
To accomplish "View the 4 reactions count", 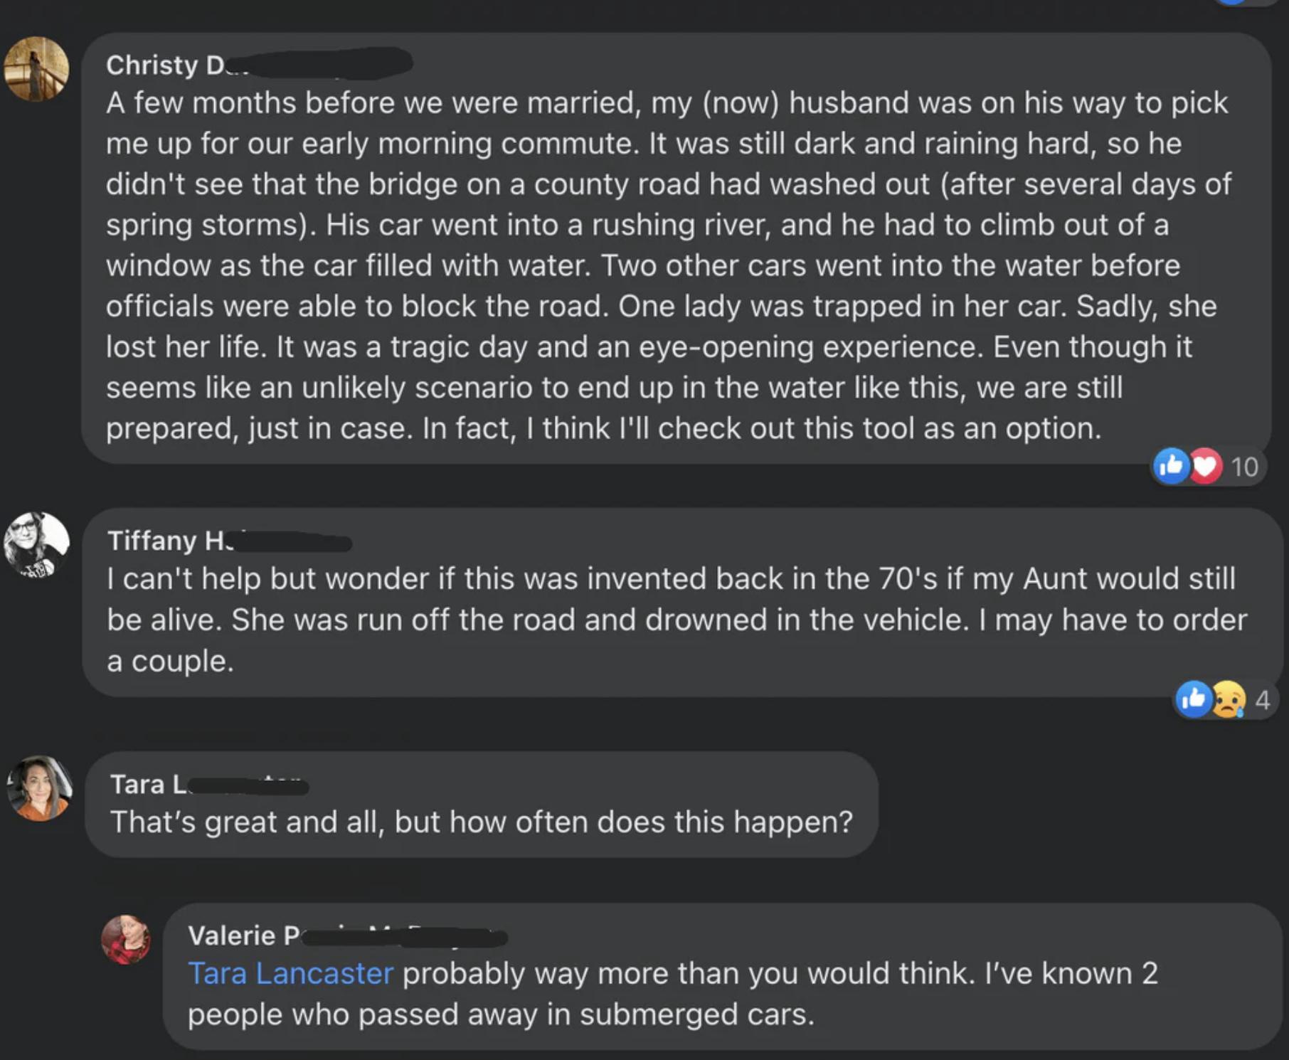I will pyautogui.click(x=1262, y=701).
